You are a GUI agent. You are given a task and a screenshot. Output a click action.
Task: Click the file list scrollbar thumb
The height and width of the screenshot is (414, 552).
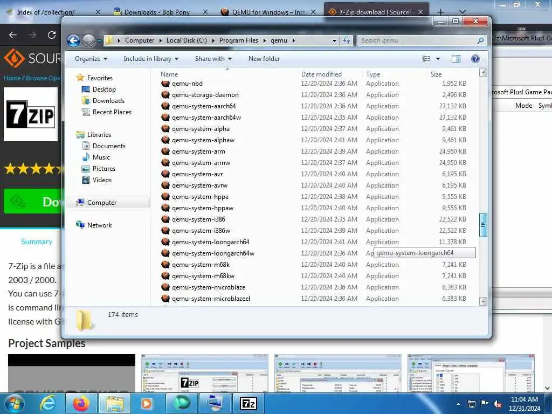click(x=484, y=225)
